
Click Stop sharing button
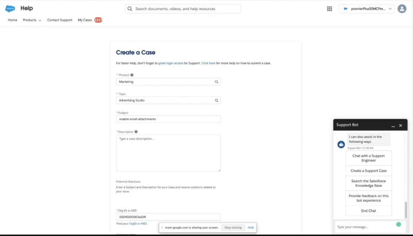tap(233, 228)
